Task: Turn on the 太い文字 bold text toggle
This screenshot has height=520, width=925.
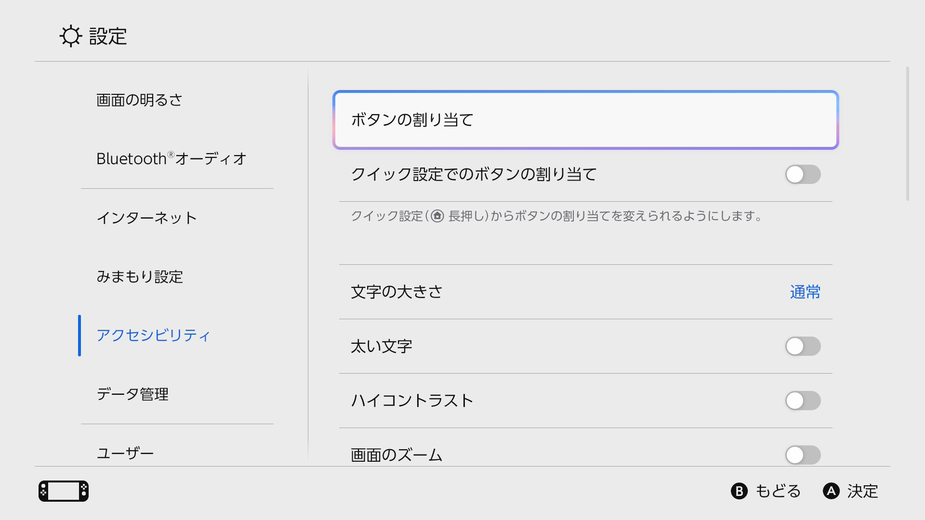Action: click(802, 346)
